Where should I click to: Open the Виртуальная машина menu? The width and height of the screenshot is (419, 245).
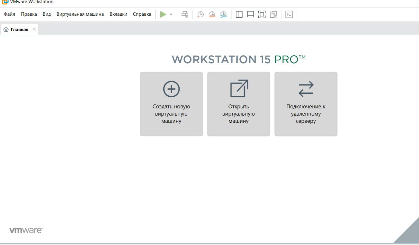[80, 14]
